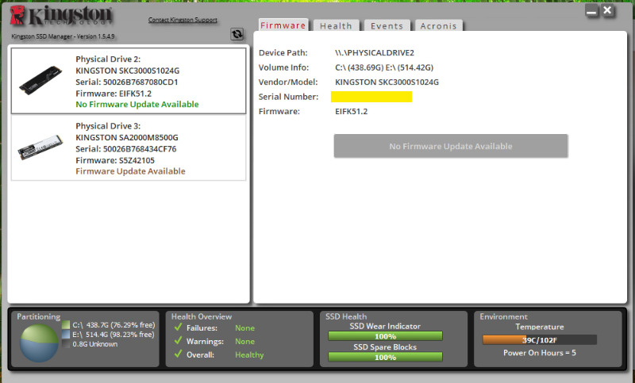Click the partitioning pie chart
Screen dimensions: 635x383
(x=39, y=343)
